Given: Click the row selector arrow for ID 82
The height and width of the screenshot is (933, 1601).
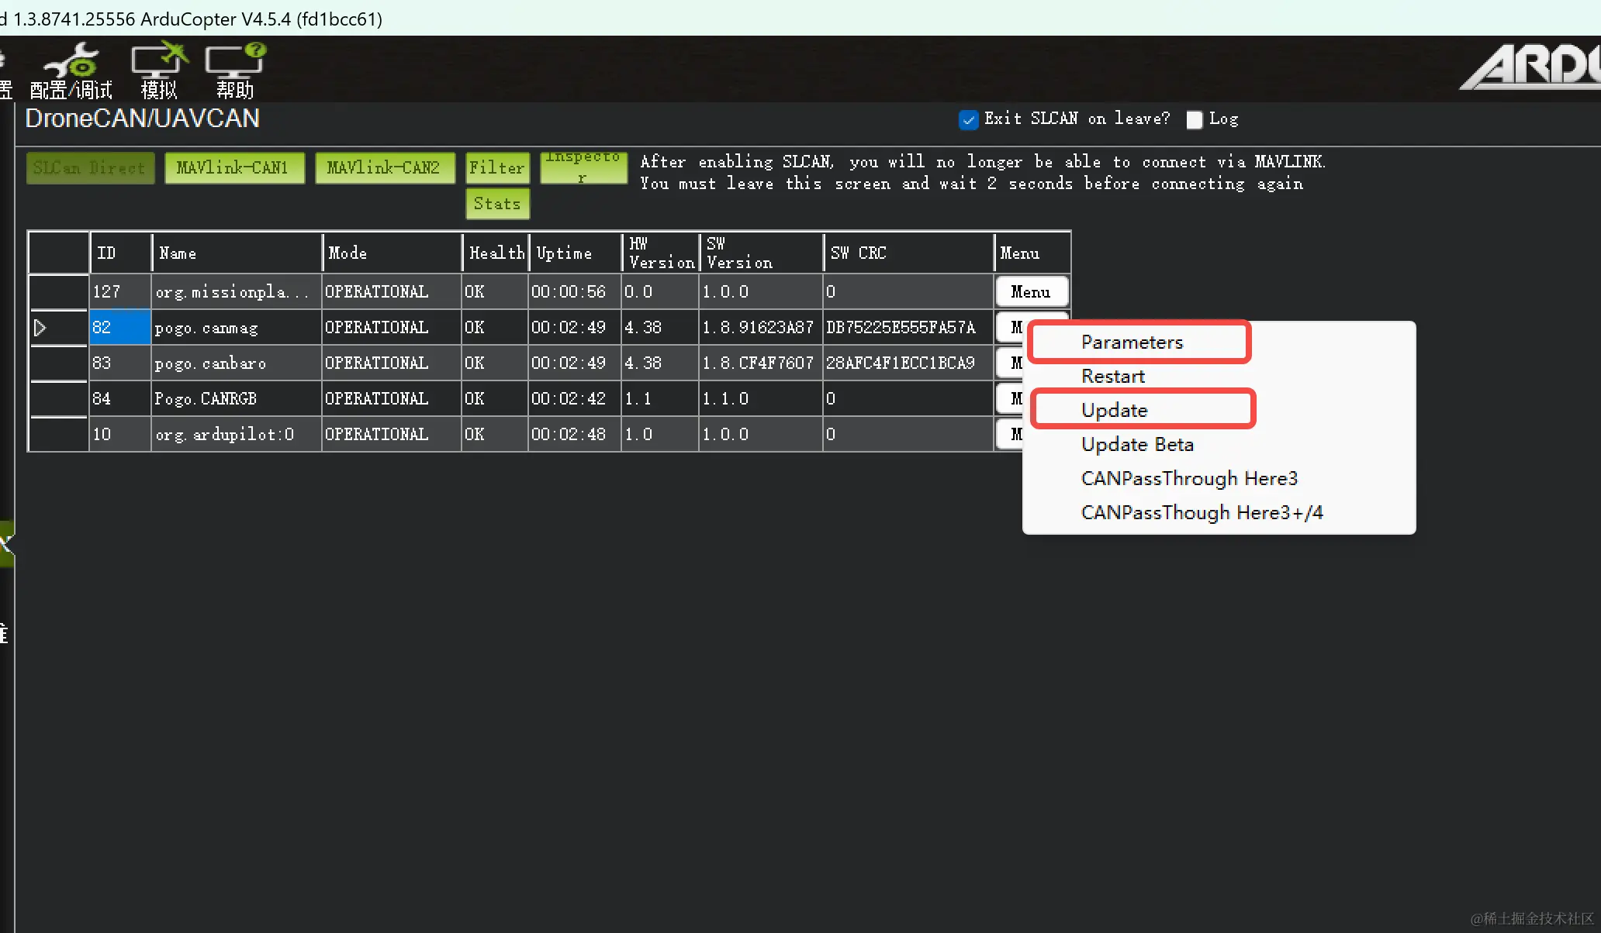Looking at the screenshot, I should coord(40,328).
